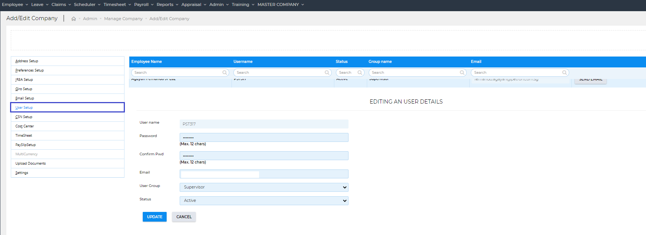
Task: Click the EDITING AN USER DETAILS heading
Action: click(406, 102)
